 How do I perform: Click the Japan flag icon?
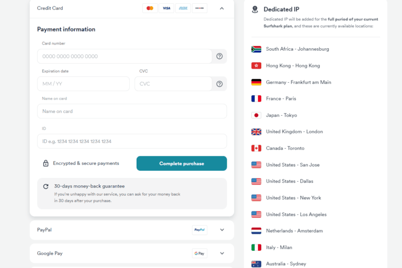256,115
